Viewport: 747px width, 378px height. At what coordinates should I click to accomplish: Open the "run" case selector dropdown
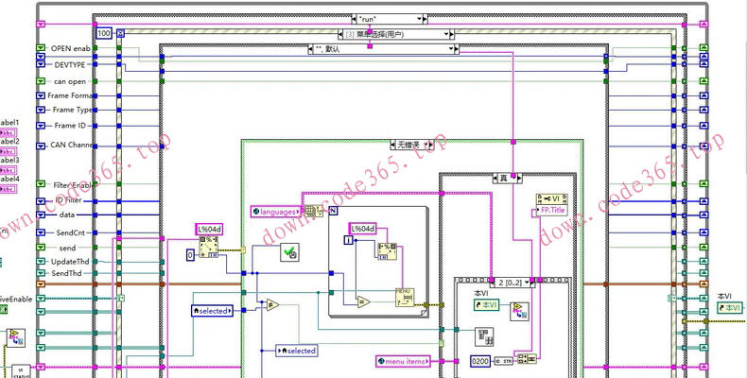point(419,19)
